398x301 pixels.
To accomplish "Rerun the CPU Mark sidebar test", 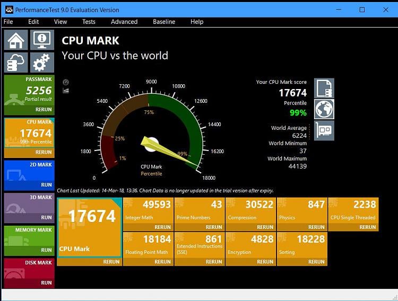I will pos(44,152).
